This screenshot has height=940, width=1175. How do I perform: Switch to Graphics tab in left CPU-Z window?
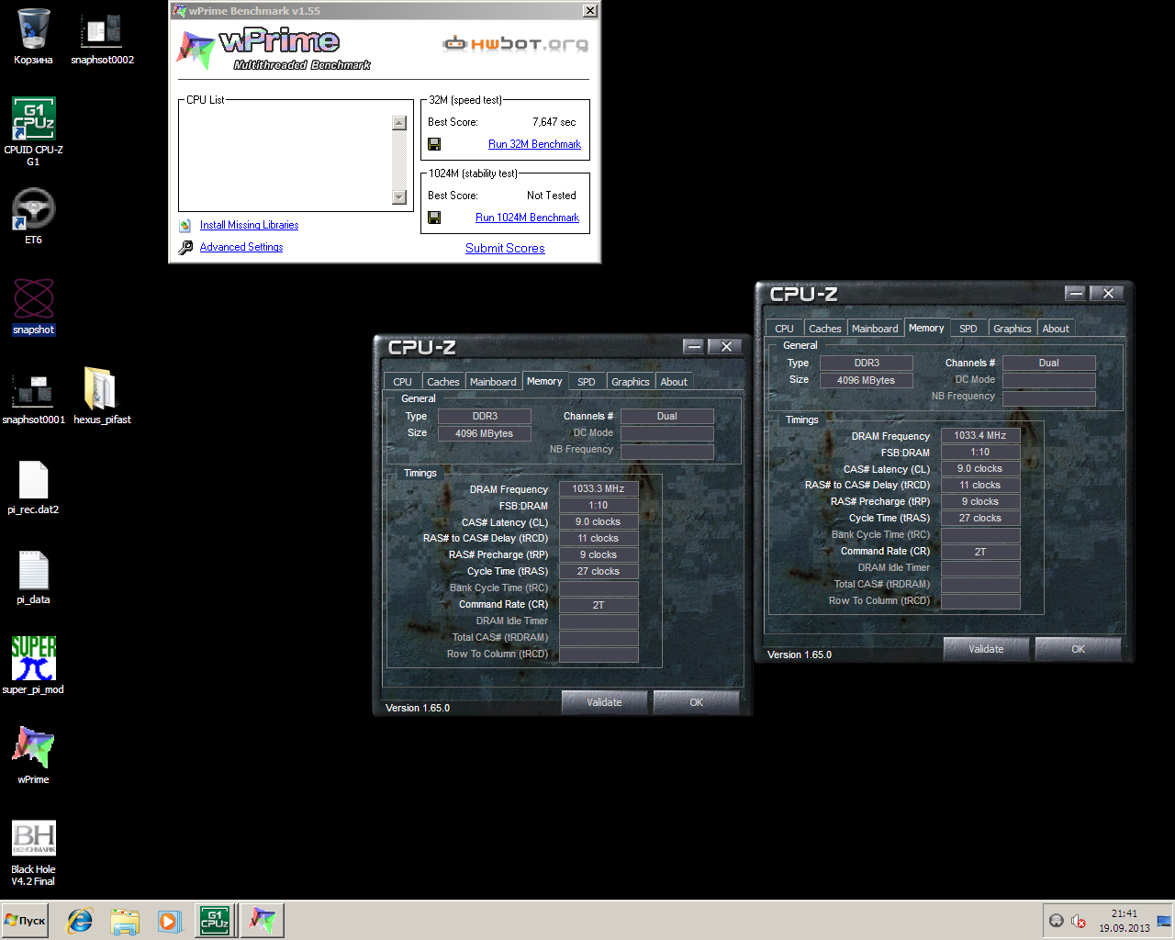(631, 382)
